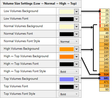Select the Top Volumes Background purple swatch
112x98 pixels.
[x=67, y=79]
